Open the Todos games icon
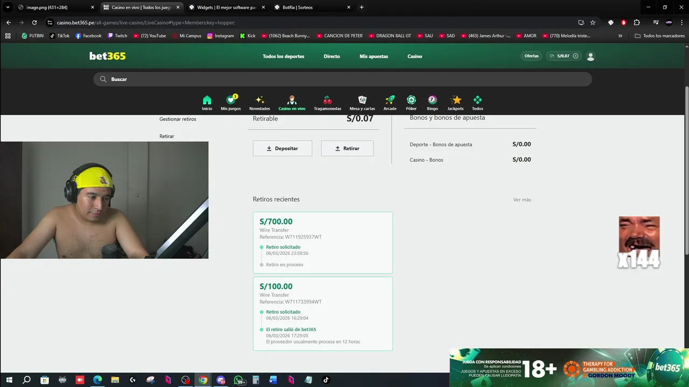This screenshot has height=387, width=689. click(477, 100)
